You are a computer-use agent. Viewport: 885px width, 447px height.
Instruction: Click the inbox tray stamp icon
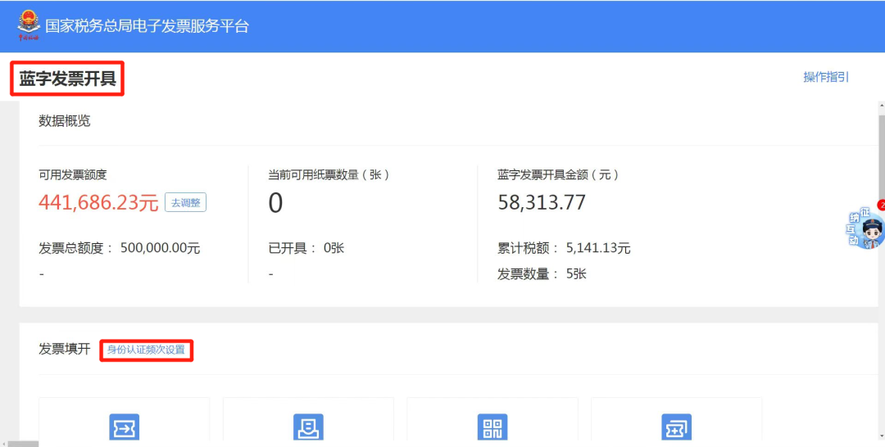[308, 427]
